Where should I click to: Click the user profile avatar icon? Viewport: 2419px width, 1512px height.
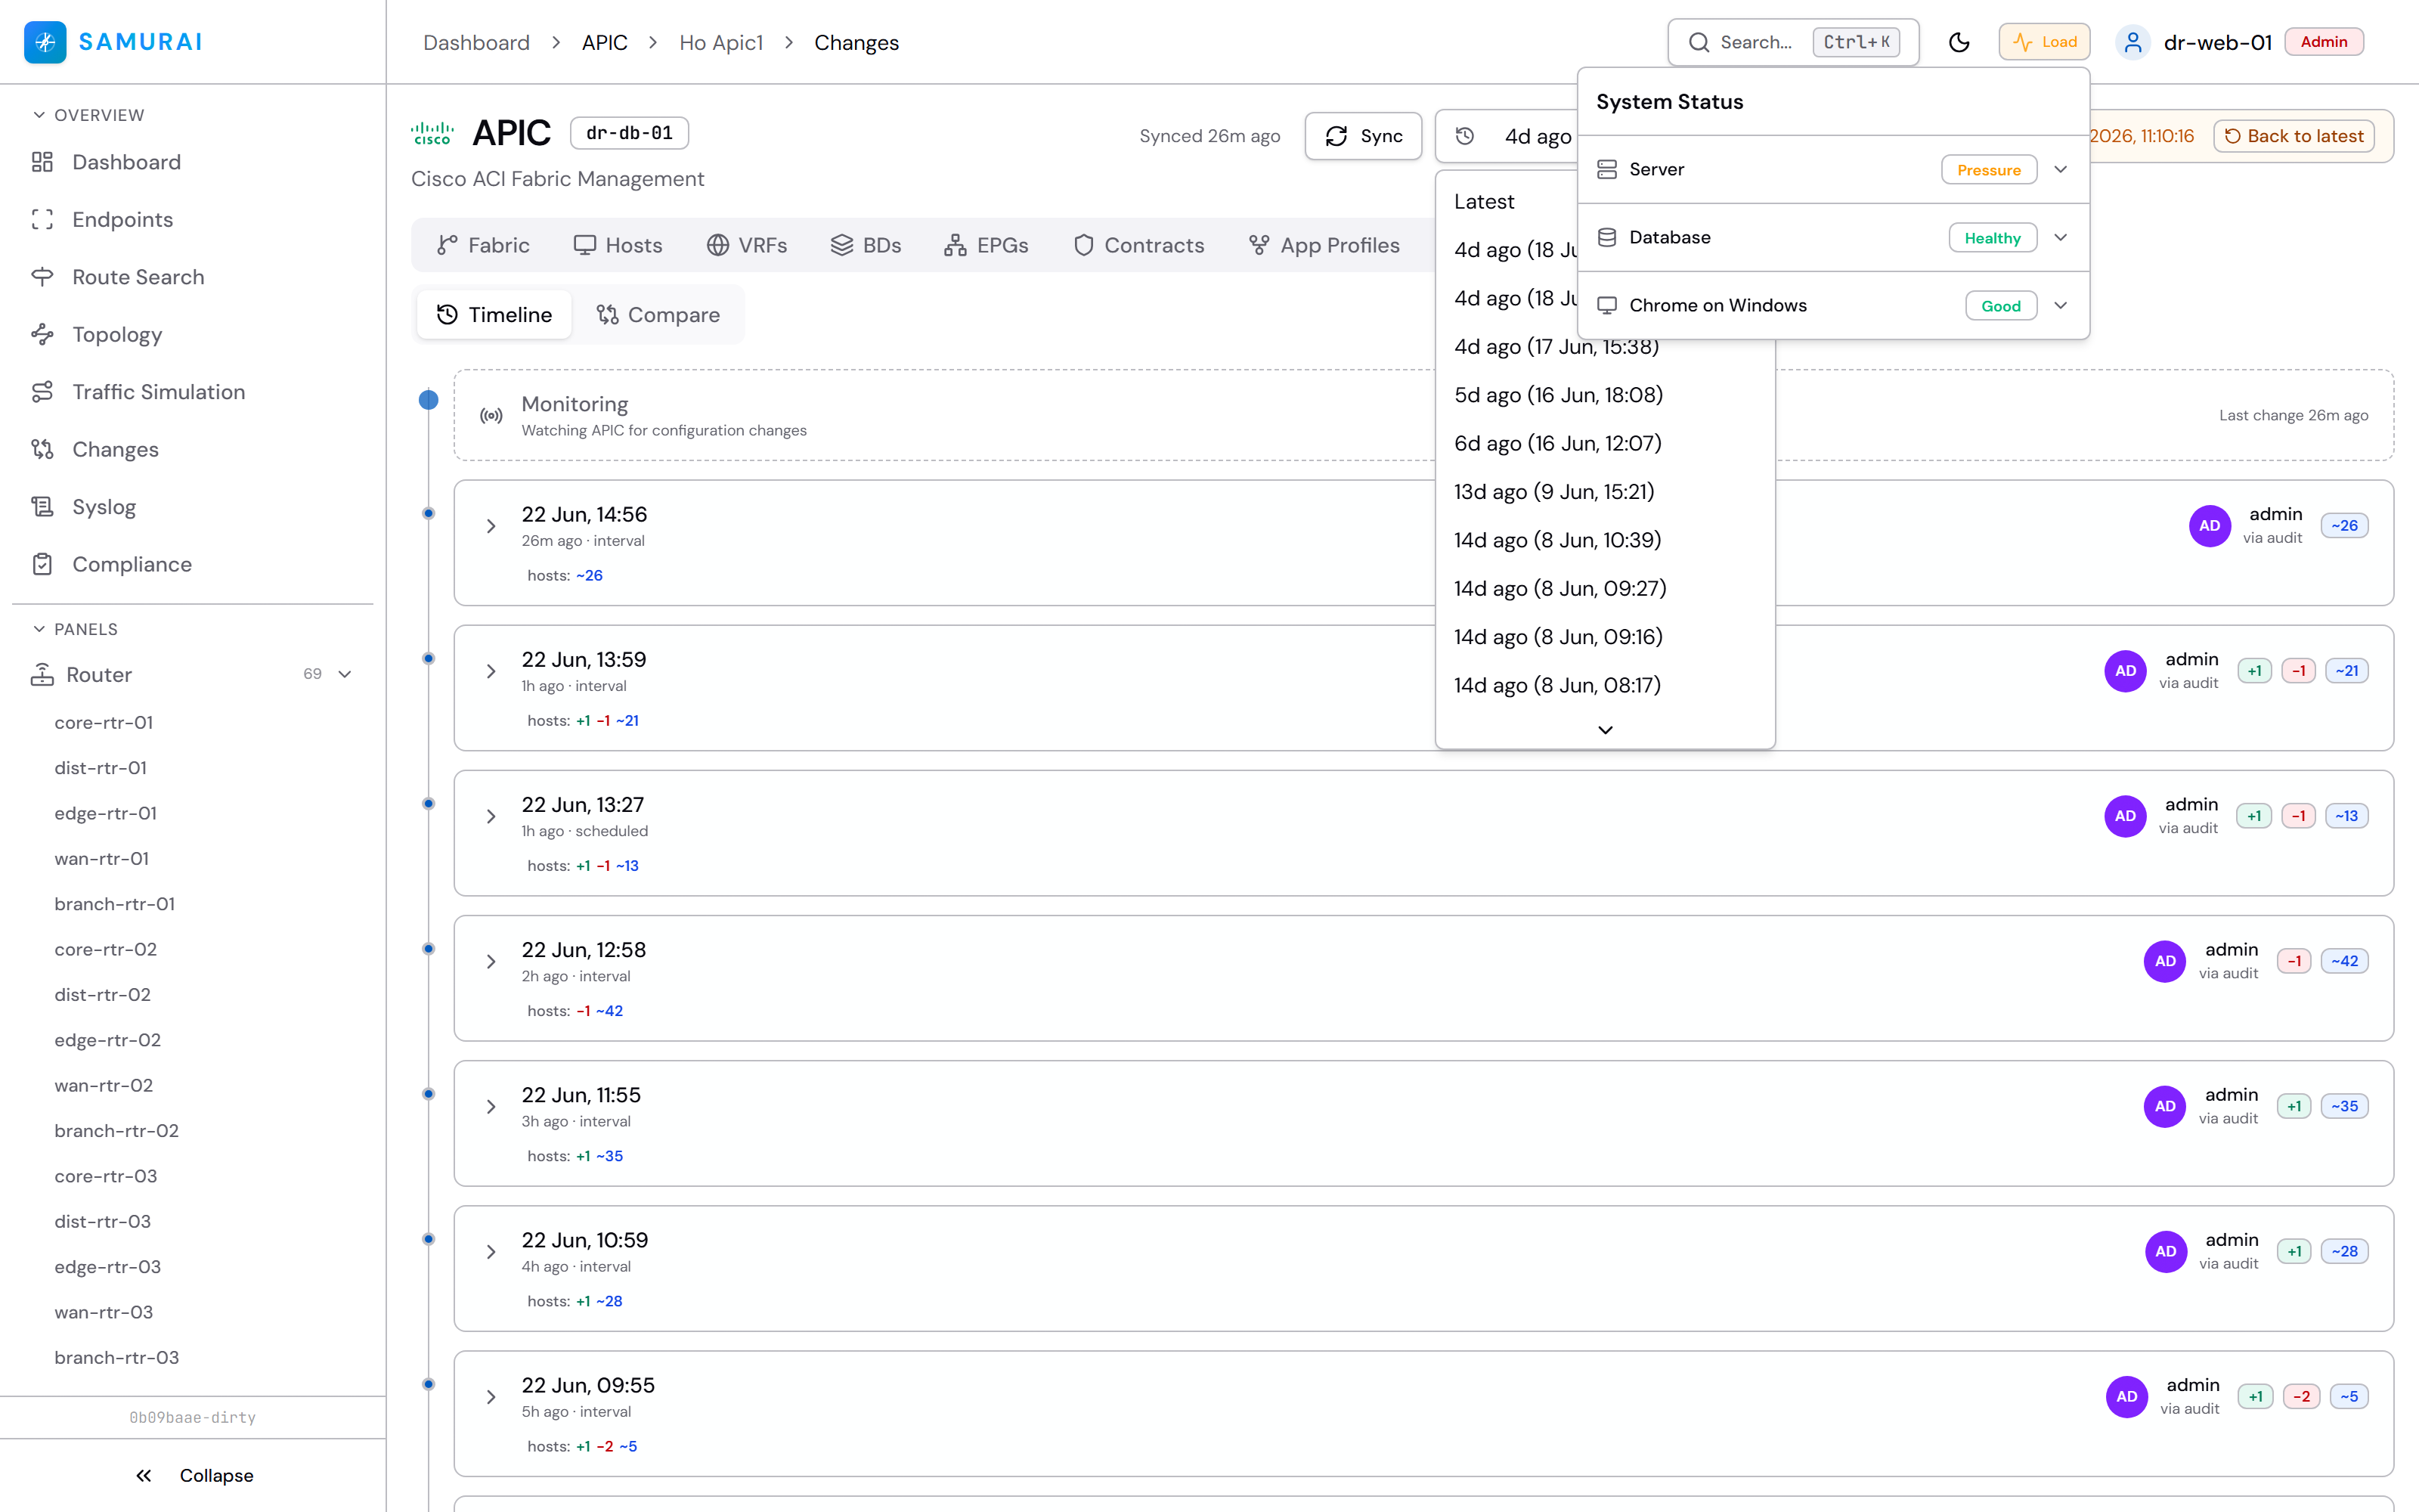point(2132,42)
